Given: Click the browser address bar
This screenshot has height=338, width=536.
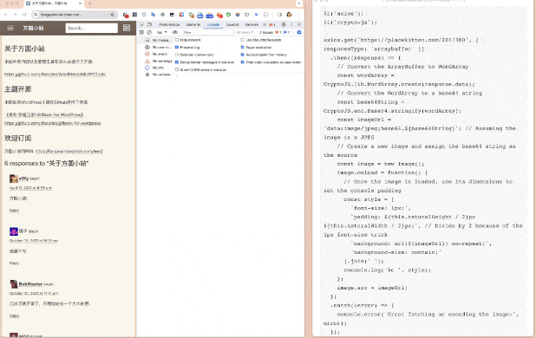Looking at the screenshot, I should click(x=75, y=15).
